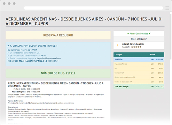The width and height of the screenshot is (172, 125).
Task: Click the Iva row in price table
Action: (x=139, y=68)
